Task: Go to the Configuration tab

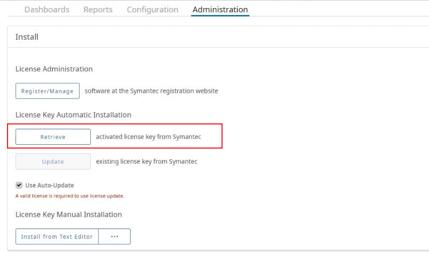Action: coord(152,10)
